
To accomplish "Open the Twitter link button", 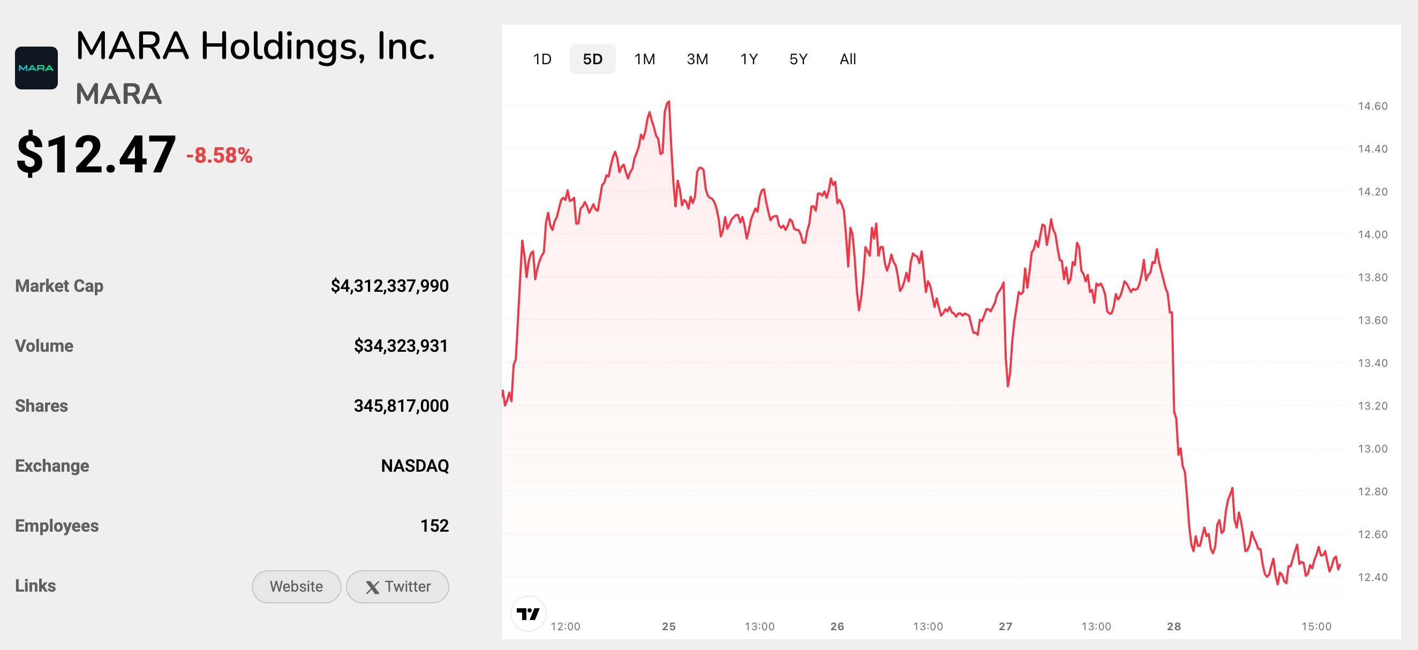I will [x=397, y=586].
